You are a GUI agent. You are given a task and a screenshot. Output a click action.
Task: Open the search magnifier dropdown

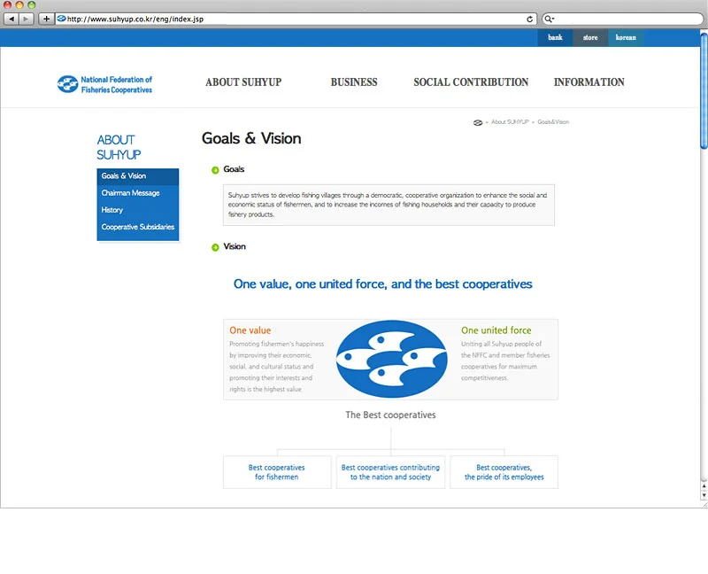click(549, 19)
